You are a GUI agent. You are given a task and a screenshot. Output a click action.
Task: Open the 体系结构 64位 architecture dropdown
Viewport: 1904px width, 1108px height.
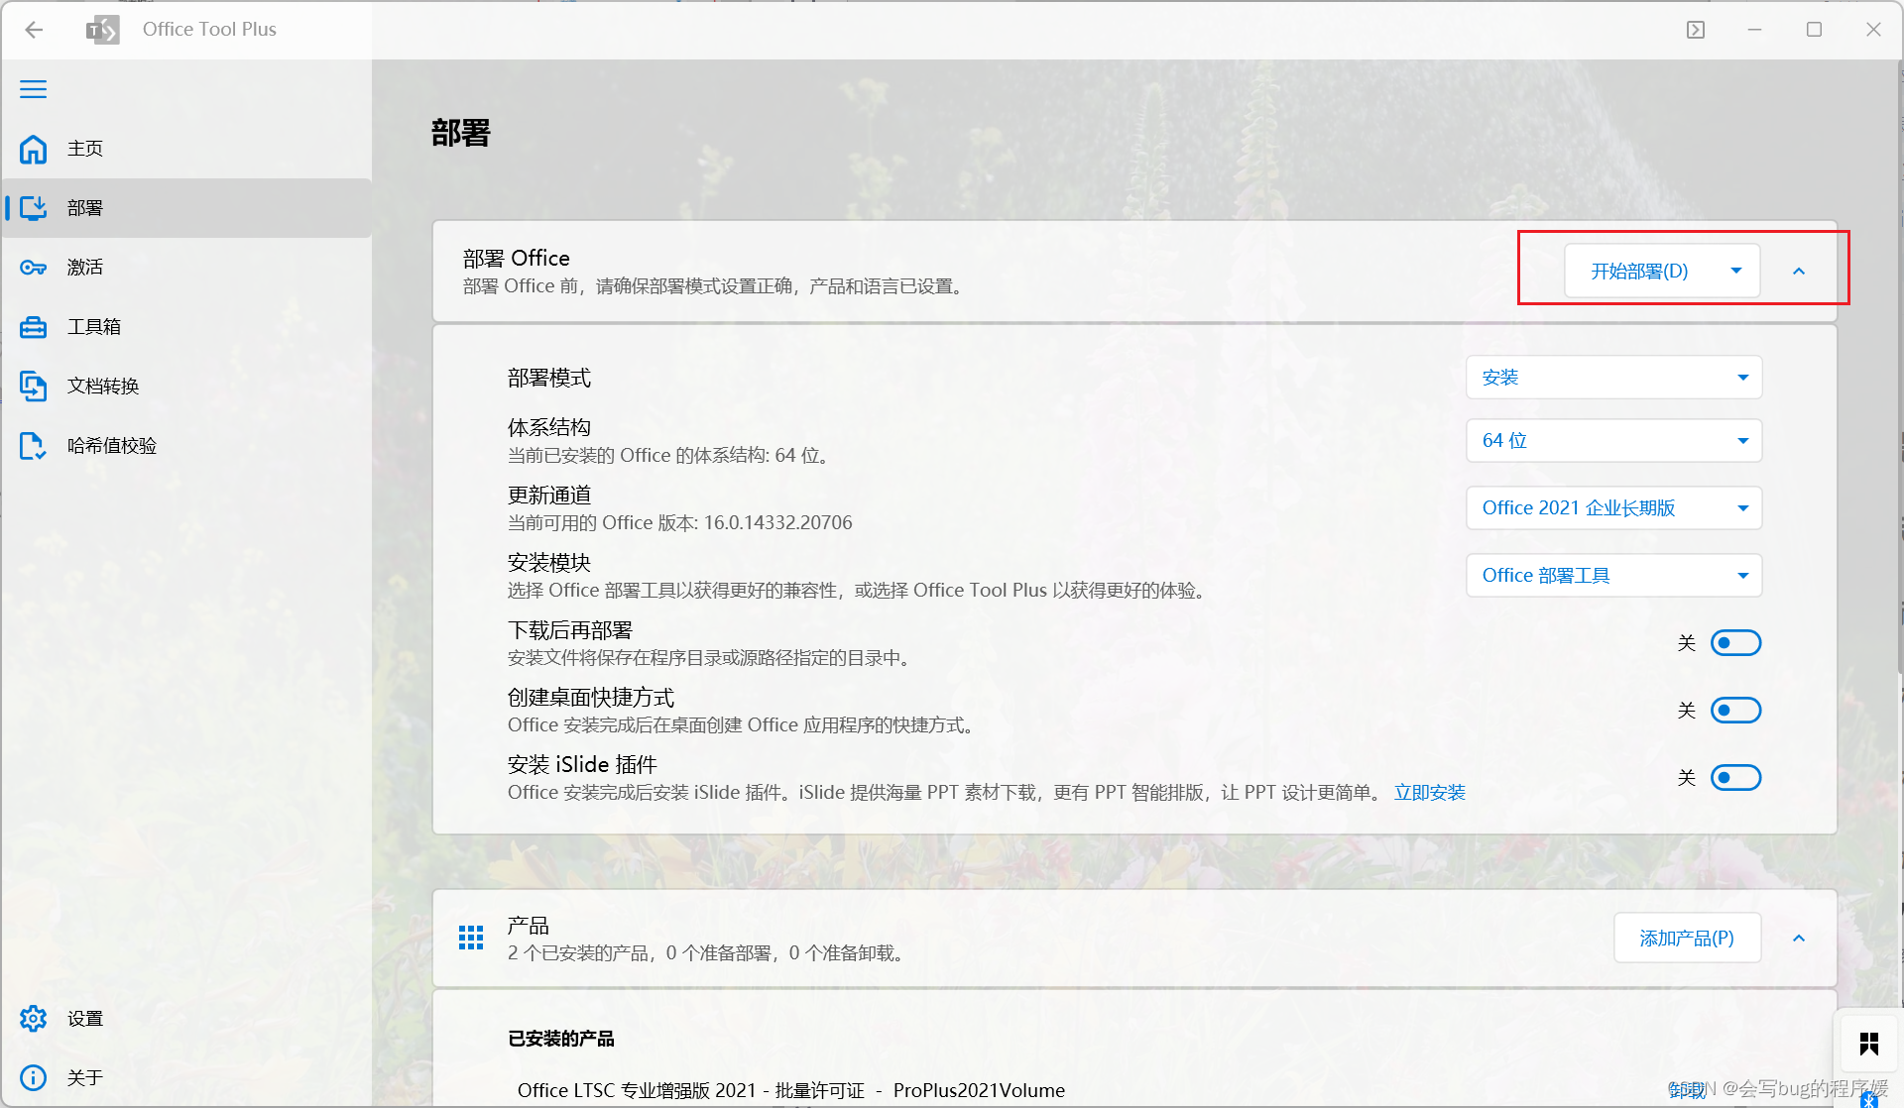click(1612, 440)
